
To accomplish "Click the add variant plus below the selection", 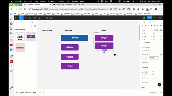I will pos(104,52).
